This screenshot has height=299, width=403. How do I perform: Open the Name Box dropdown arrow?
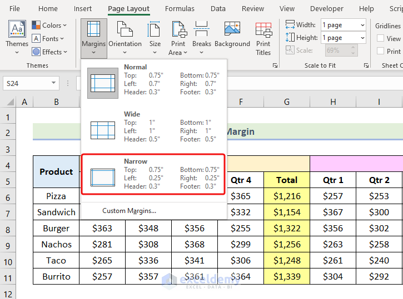click(53, 83)
